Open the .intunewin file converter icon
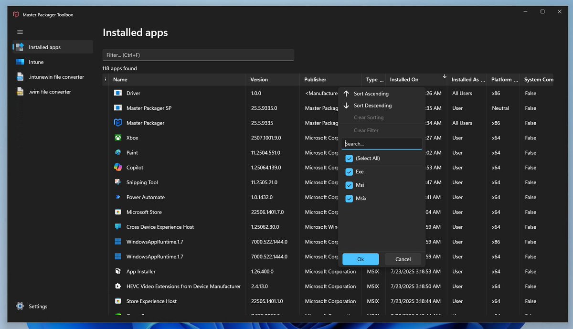Screen dimensions: 573x329 20,77
